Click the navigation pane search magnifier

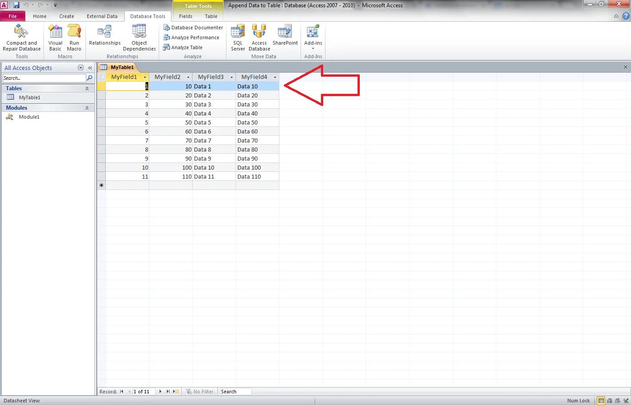pyautogui.click(x=89, y=78)
